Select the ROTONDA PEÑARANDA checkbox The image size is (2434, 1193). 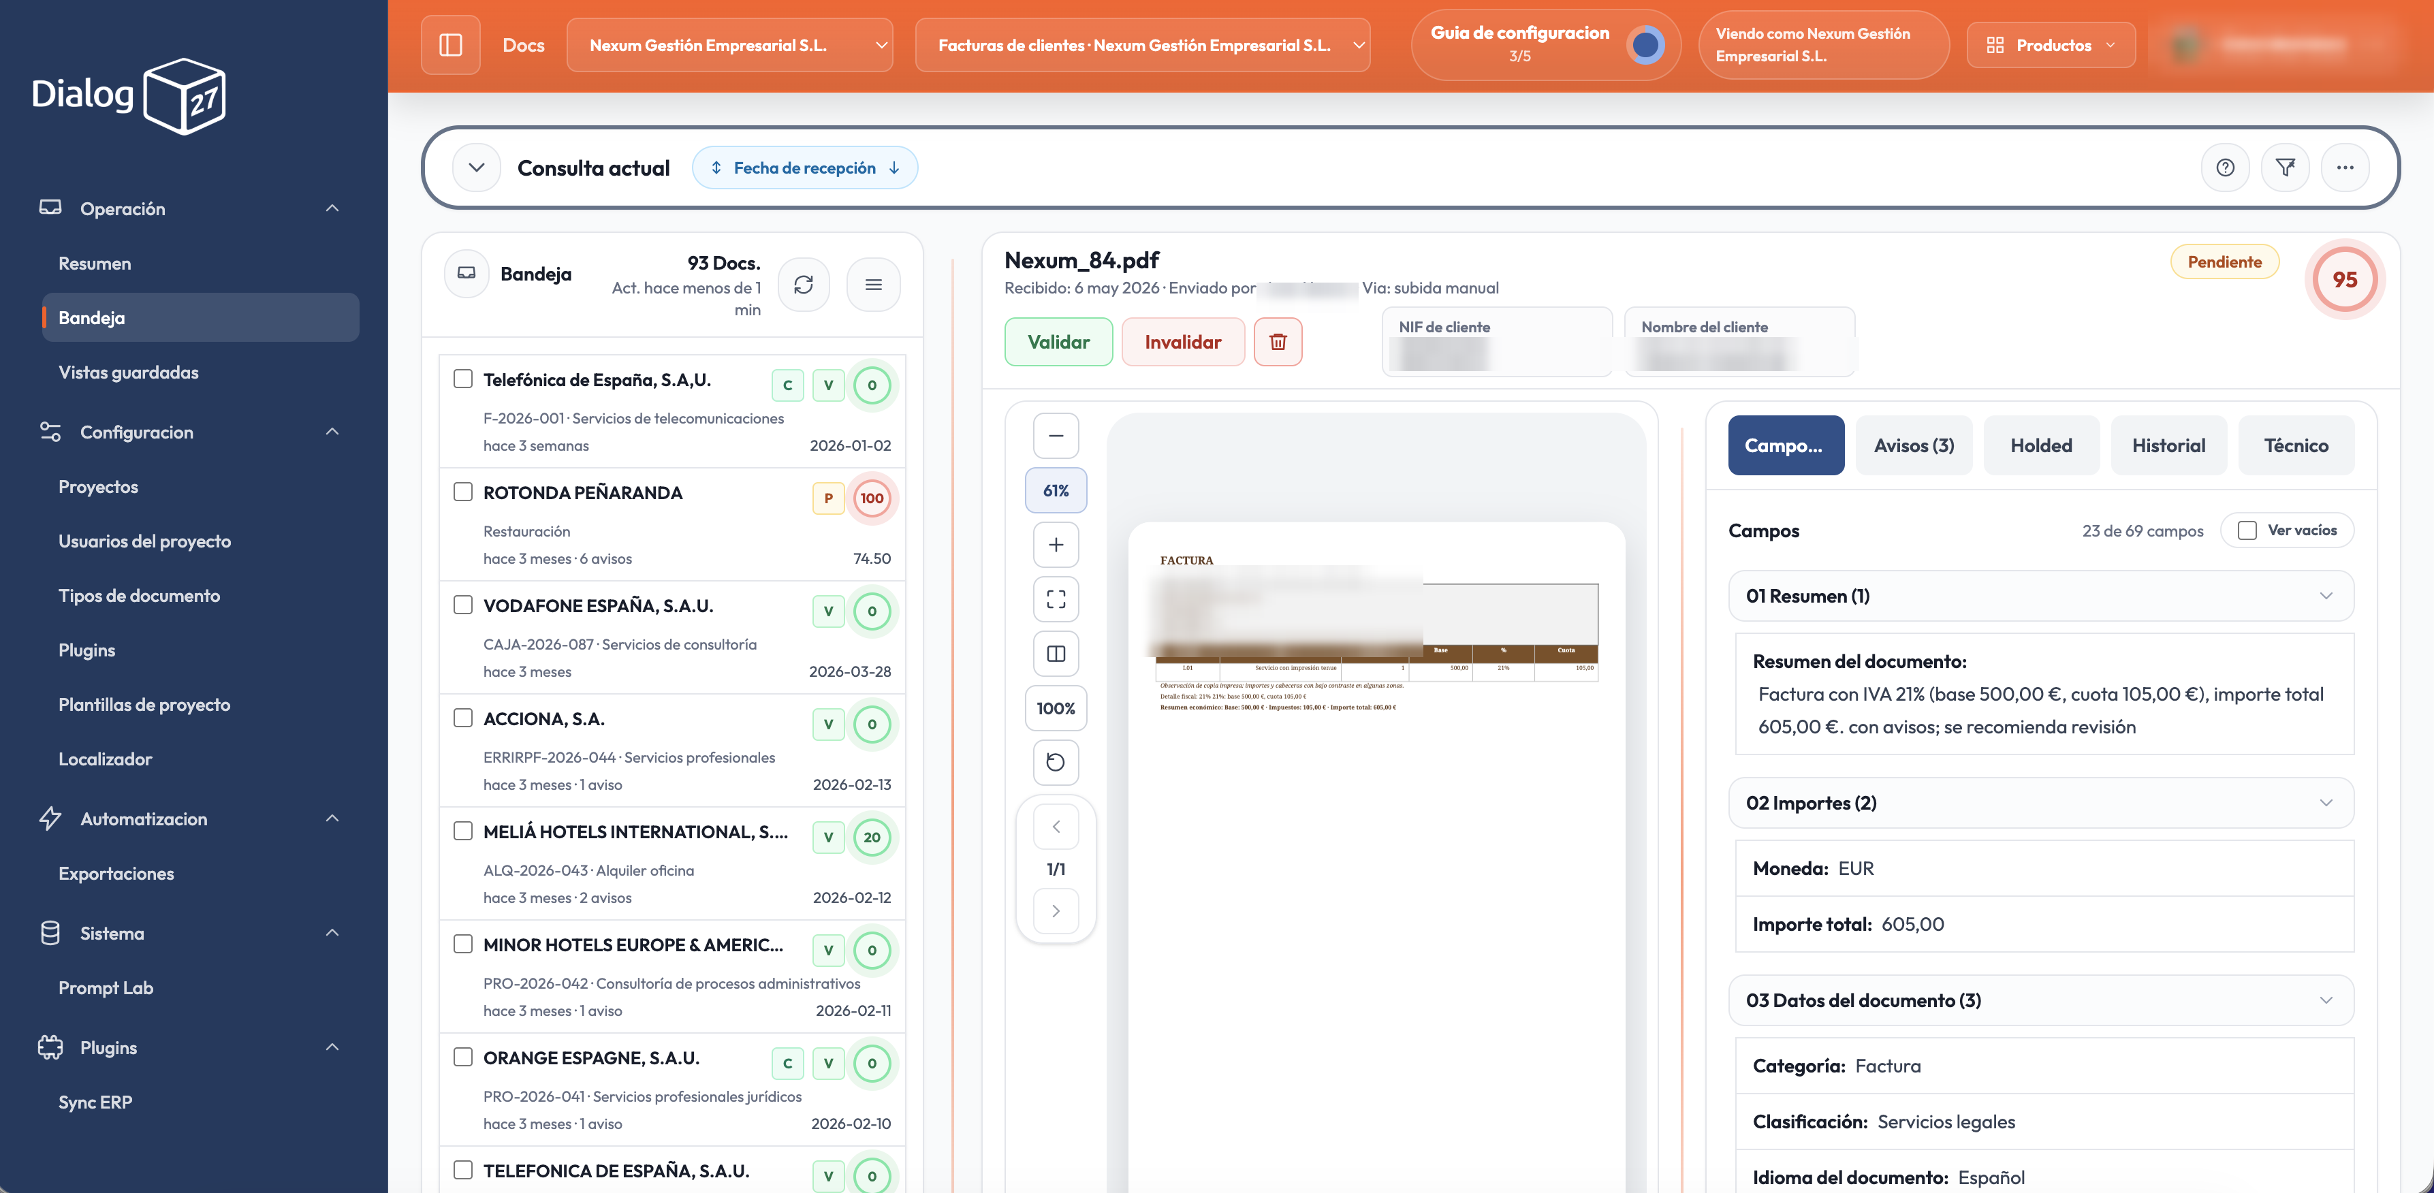463,492
